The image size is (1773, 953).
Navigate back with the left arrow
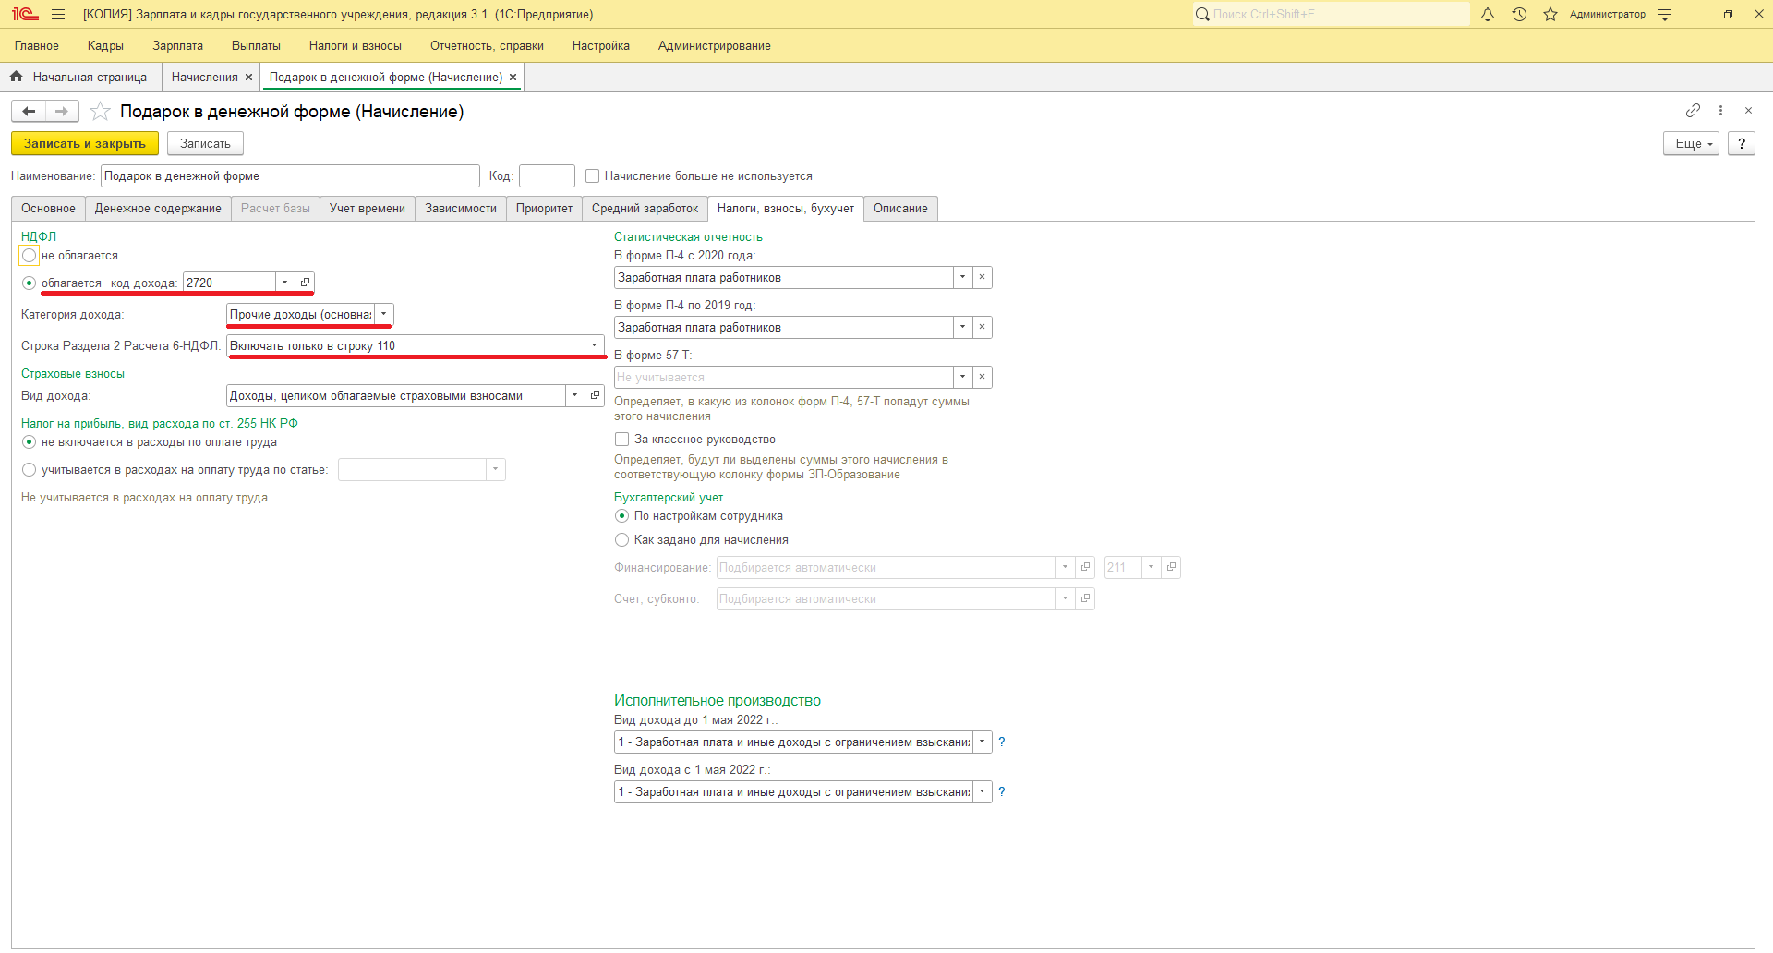click(29, 111)
